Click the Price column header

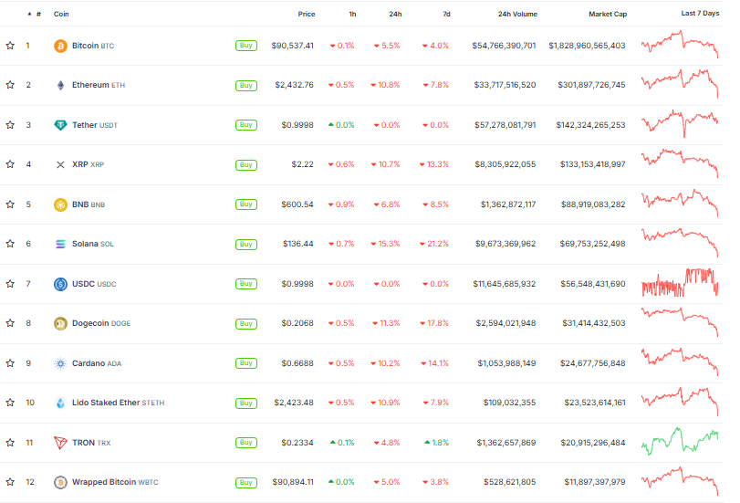click(x=307, y=15)
